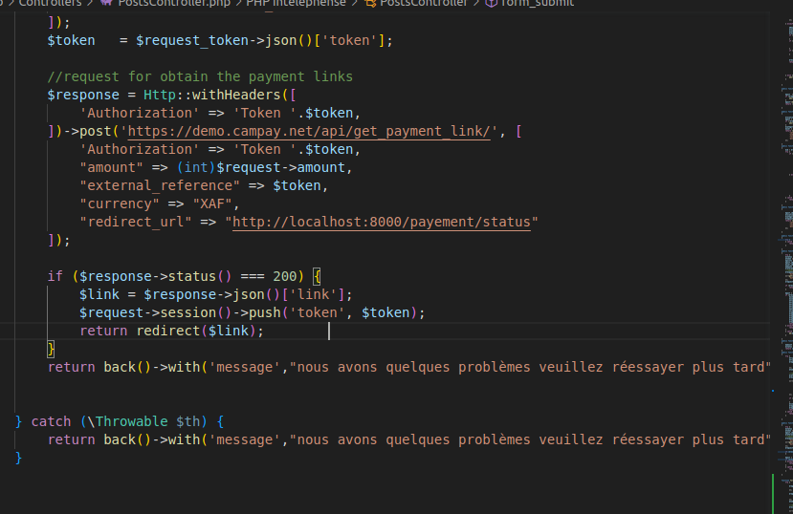Click the status() method call
The height and width of the screenshot is (514, 793).
point(200,277)
